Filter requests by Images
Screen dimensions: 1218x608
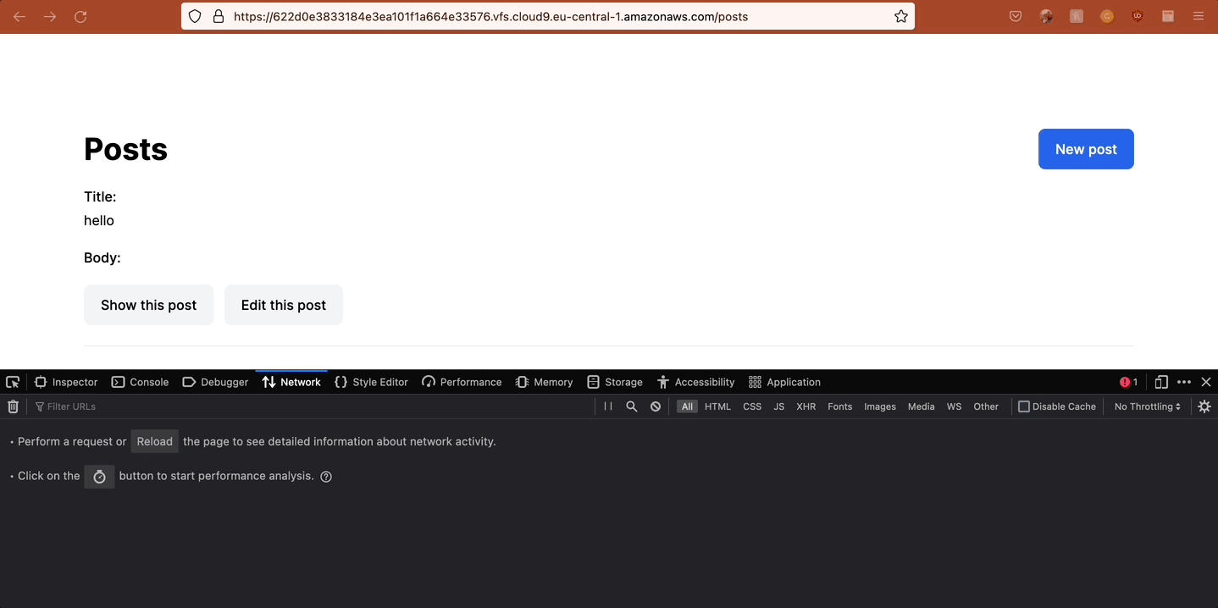880,406
